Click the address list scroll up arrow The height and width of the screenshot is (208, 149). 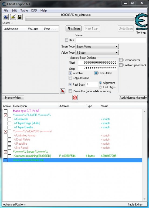(144, 111)
